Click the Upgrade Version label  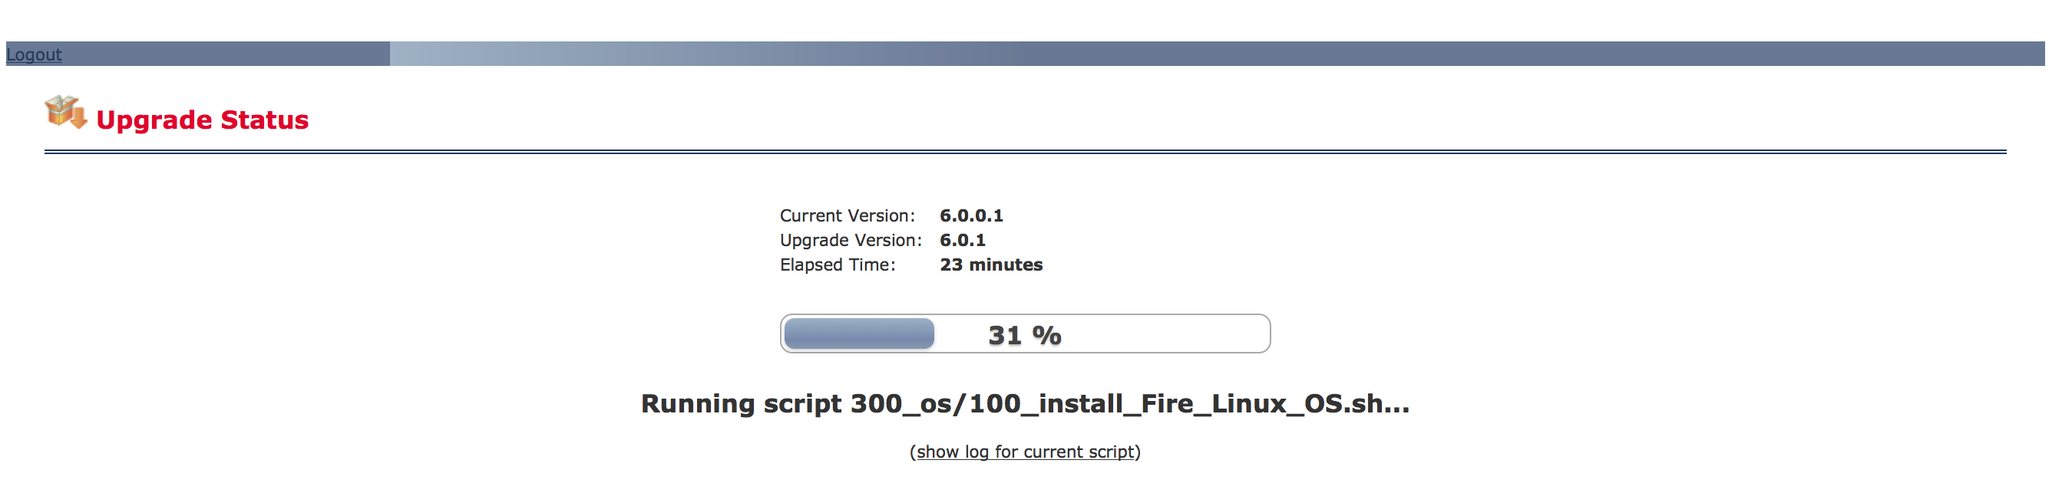850,241
